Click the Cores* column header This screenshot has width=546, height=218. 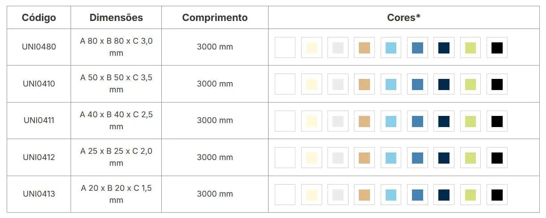tap(404, 18)
